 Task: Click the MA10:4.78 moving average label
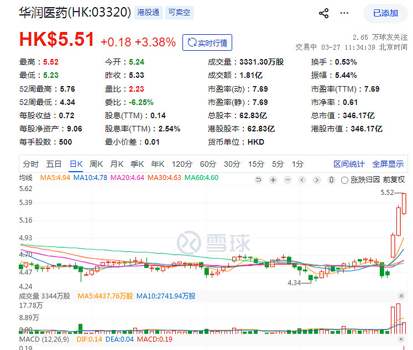pyautogui.click(x=90, y=178)
